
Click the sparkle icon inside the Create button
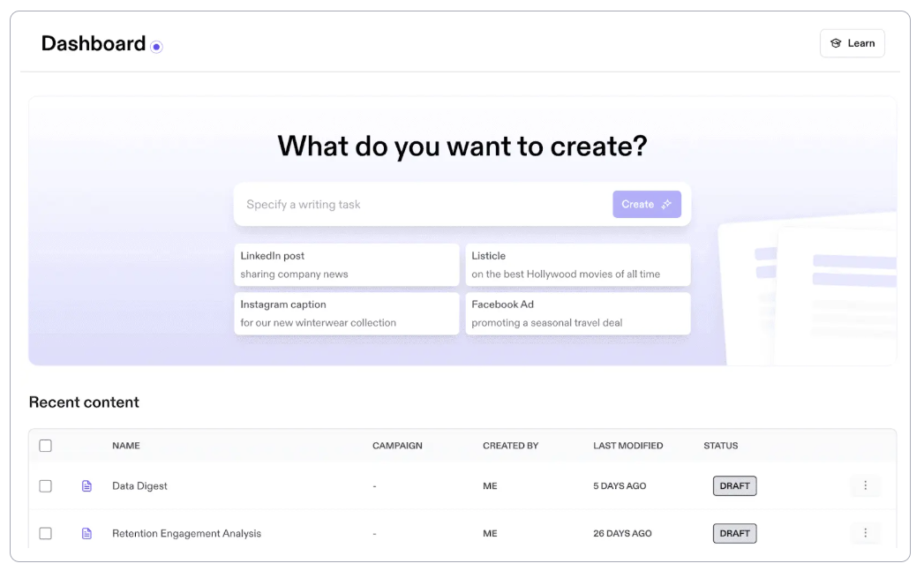665,204
